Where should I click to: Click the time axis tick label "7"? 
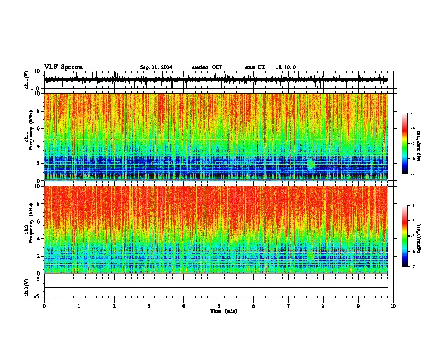[289, 306]
